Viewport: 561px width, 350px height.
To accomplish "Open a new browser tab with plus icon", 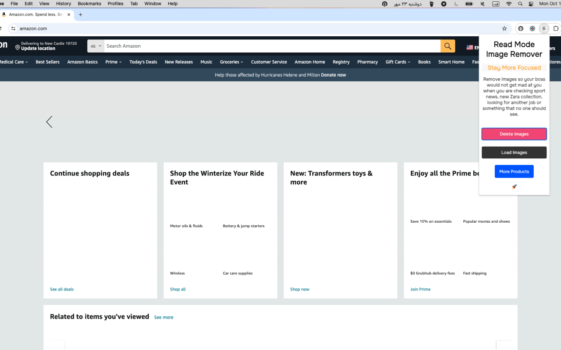I will tap(80, 14).
